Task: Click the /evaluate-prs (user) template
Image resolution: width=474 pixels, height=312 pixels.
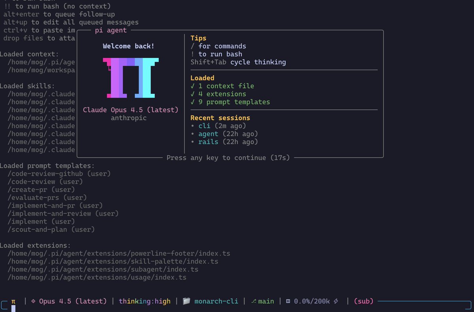Action: (47, 197)
